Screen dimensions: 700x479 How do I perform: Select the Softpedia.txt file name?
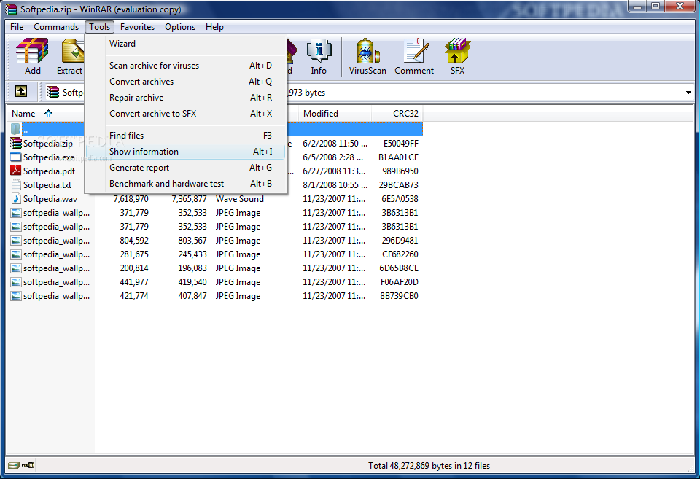pos(47,185)
